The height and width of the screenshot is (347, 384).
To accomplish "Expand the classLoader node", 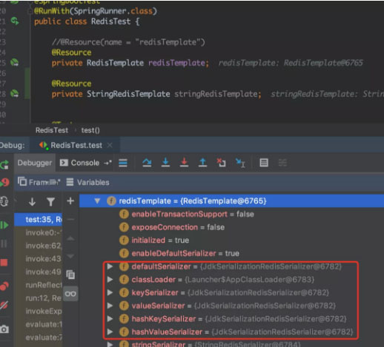I will (x=110, y=280).
